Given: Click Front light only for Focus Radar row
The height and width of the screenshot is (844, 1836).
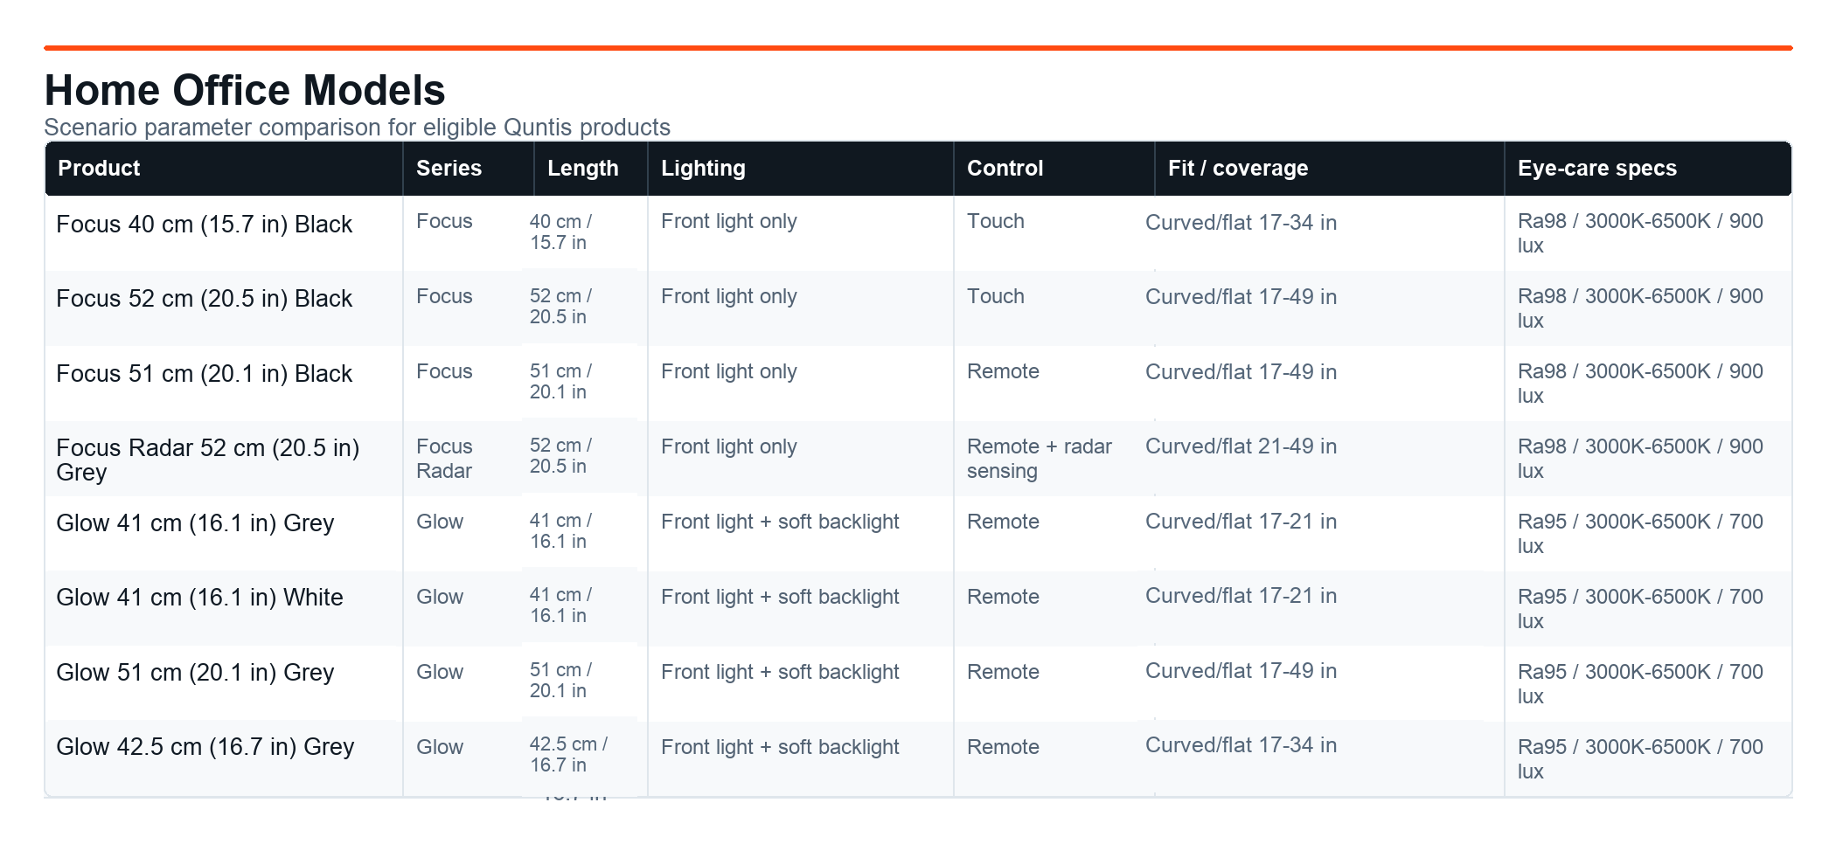Looking at the screenshot, I should (x=728, y=446).
